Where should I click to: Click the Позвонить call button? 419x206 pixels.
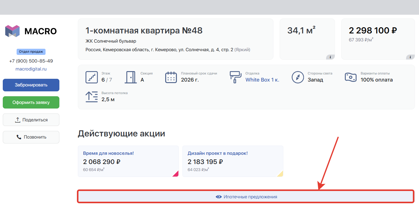(31, 137)
